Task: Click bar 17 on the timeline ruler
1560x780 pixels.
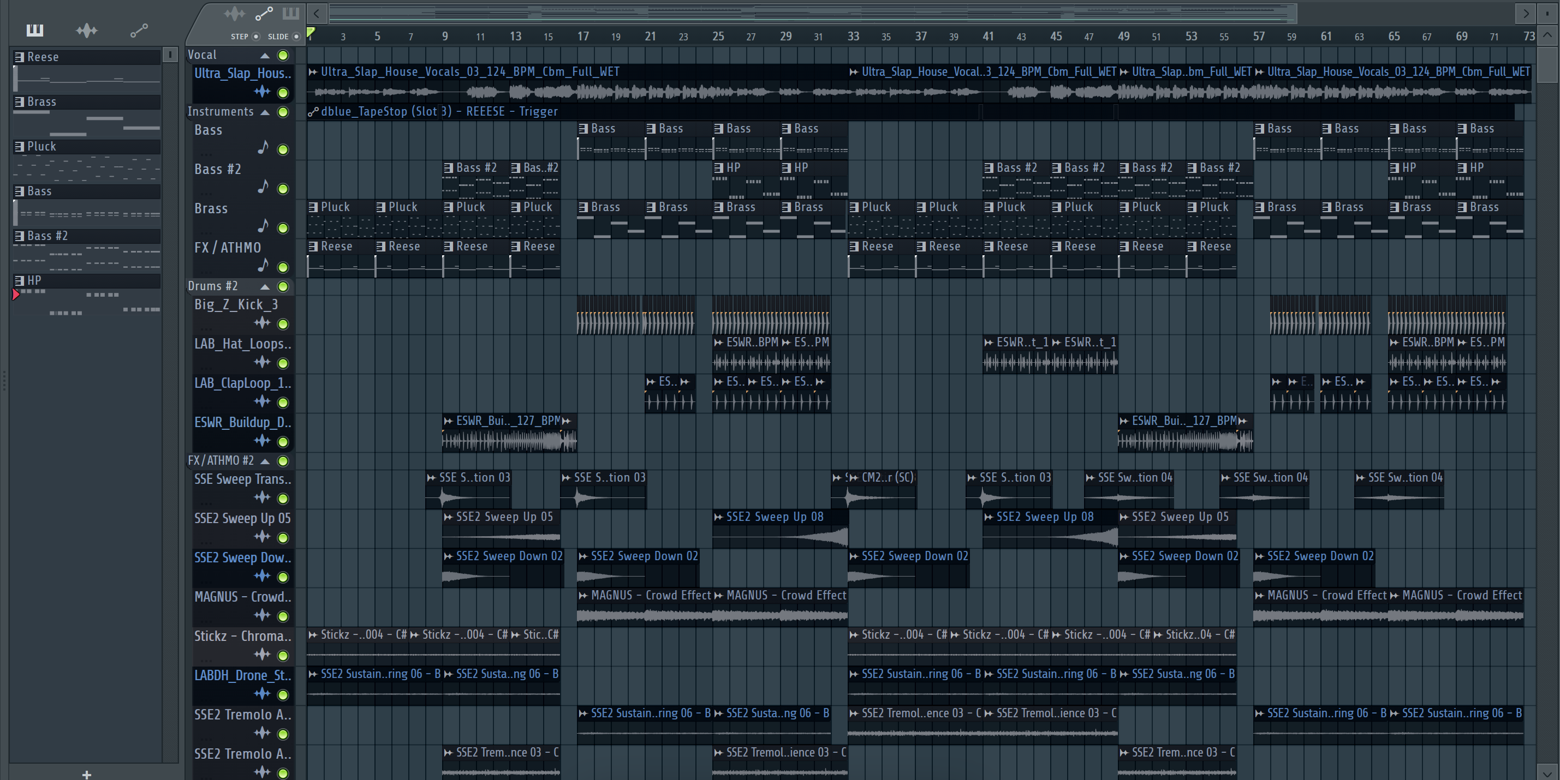Action: [x=582, y=37]
